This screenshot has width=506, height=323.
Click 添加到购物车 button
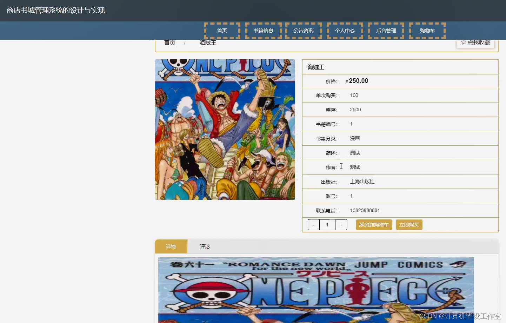374,225
